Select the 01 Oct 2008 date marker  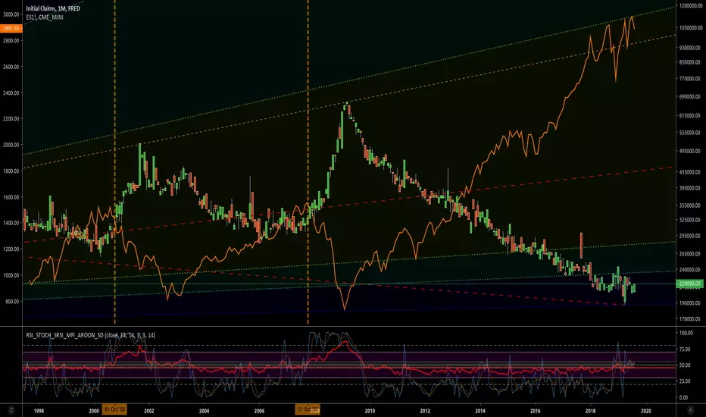tap(308, 409)
